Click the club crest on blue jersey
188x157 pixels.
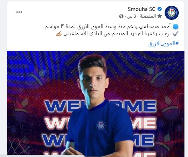(x=101, y=125)
